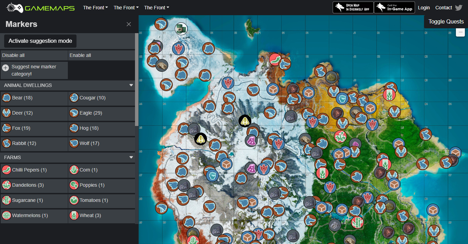Open the Twitter bird icon link
This screenshot has width=468, height=244.
coord(459,8)
